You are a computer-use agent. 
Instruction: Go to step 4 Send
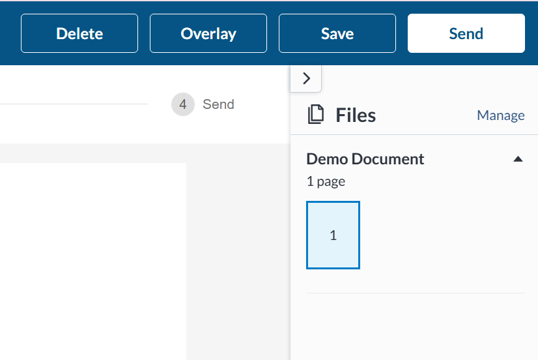(x=203, y=104)
